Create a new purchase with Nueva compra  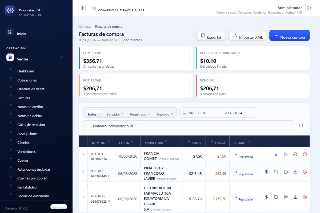289,35
